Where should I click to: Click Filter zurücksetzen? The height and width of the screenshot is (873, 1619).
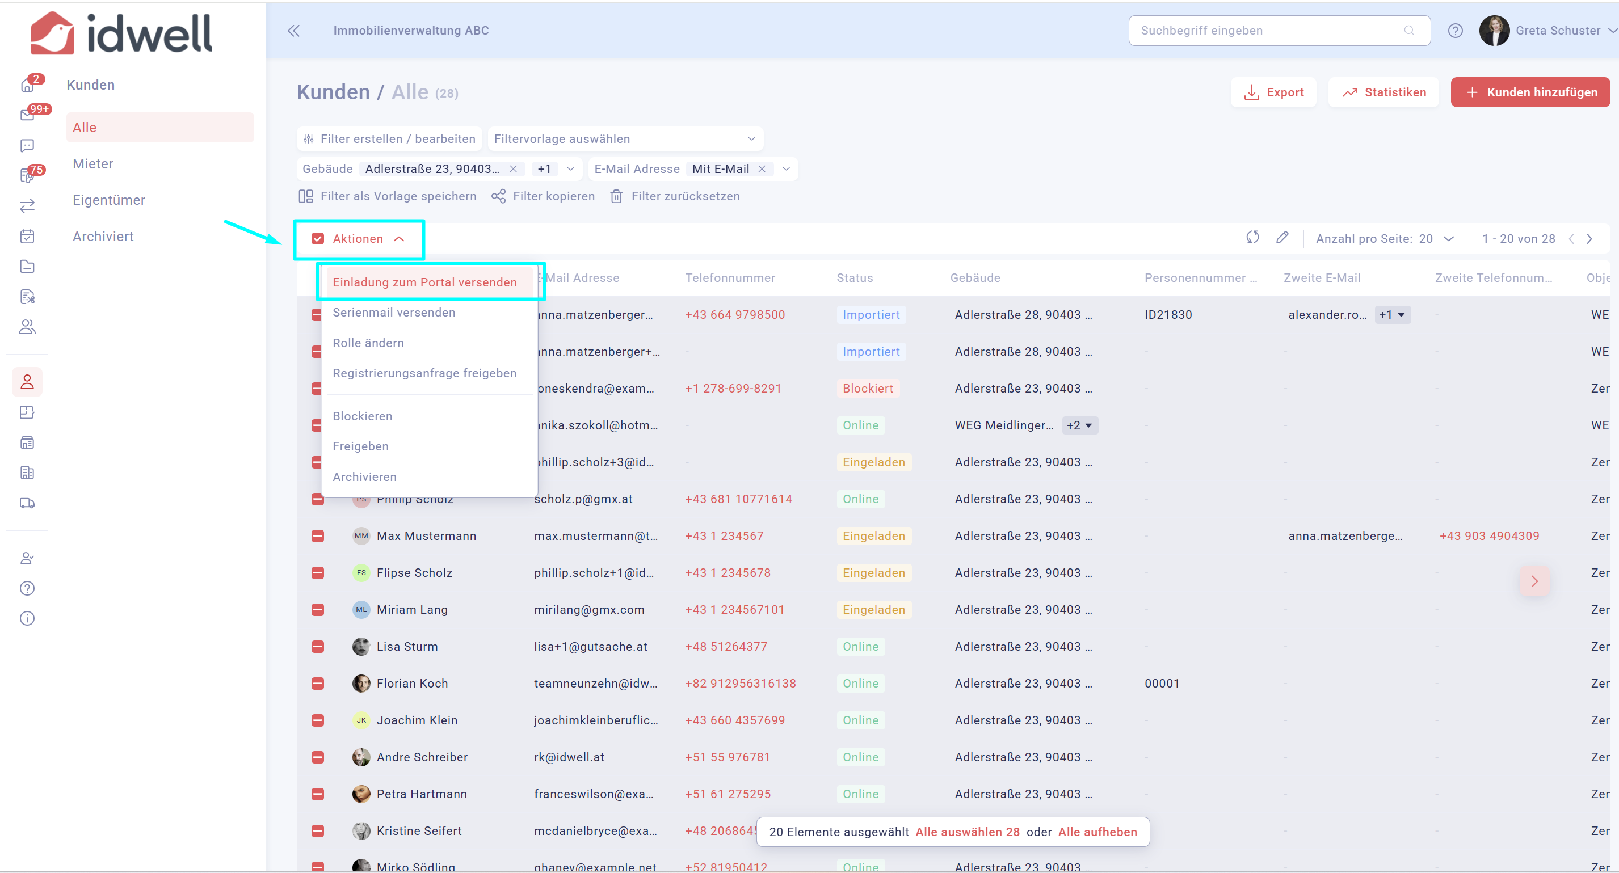pyautogui.click(x=675, y=197)
